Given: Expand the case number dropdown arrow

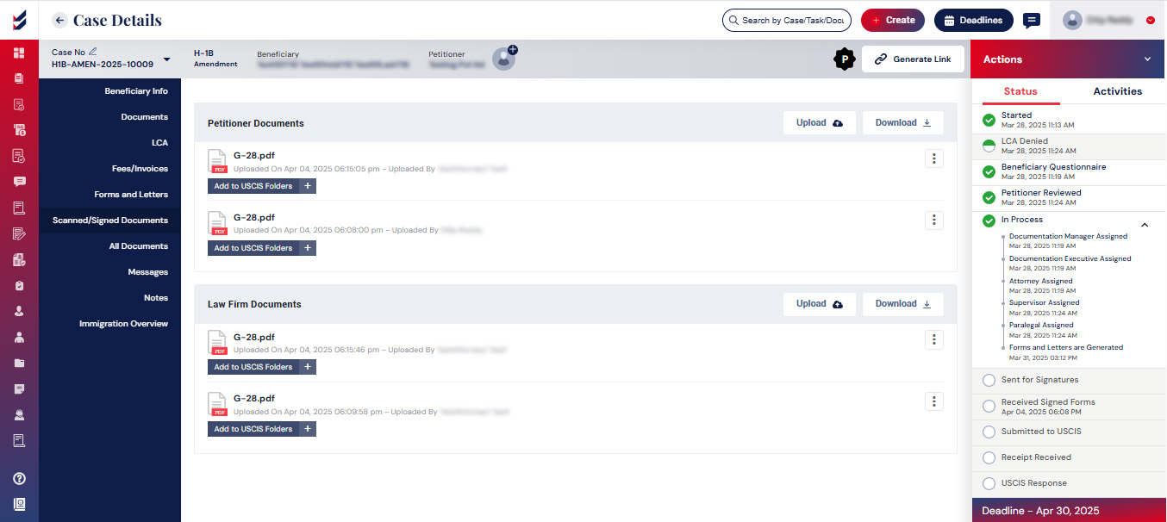Looking at the screenshot, I should tap(166, 59).
